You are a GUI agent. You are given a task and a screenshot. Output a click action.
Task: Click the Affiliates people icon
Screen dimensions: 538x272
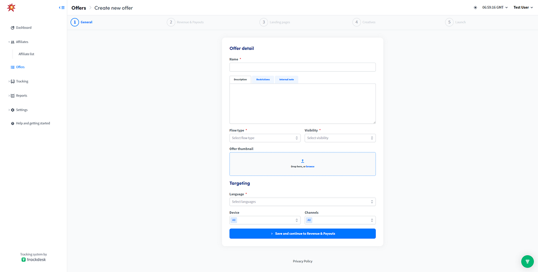(x=13, y=42)
